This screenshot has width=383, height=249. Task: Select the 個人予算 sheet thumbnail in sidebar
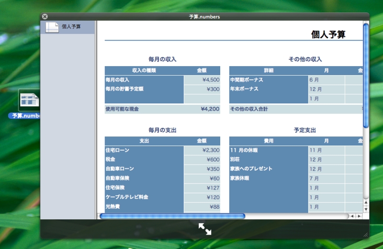[x=67, y=27]
